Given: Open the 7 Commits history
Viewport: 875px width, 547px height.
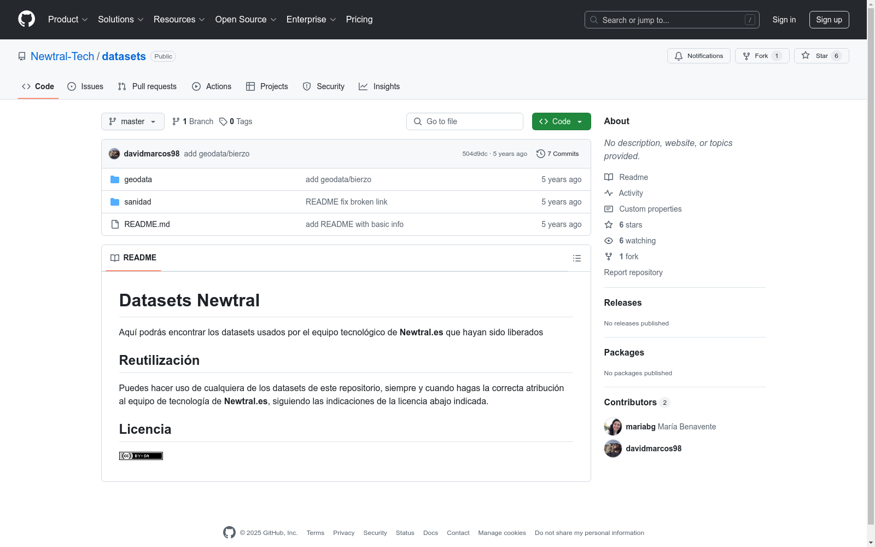Looking at the screenshot, I should pyautogui.click(x=558, y=154).
